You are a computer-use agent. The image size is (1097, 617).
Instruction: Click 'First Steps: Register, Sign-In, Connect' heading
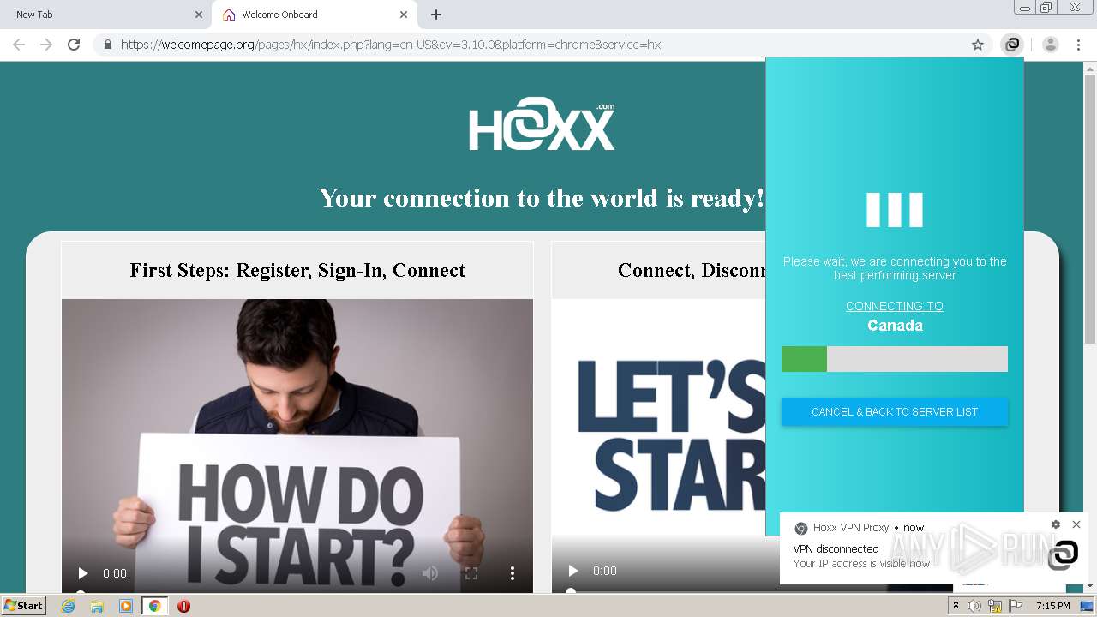pyautogui.click(x=297, y=270)
